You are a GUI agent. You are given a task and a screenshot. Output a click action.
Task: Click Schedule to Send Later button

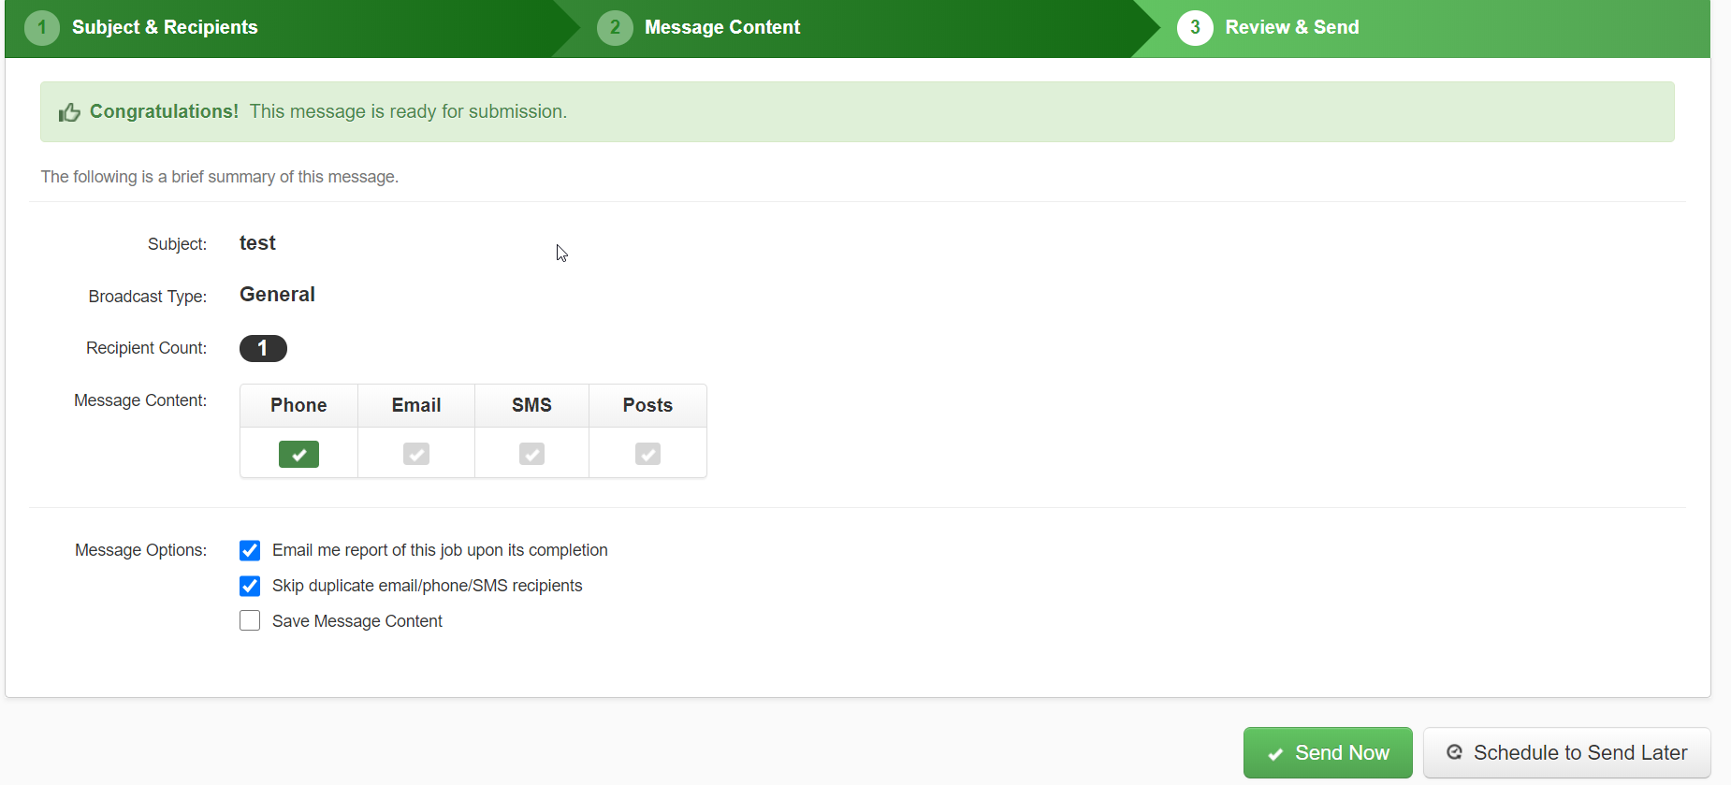[1567, 753]
